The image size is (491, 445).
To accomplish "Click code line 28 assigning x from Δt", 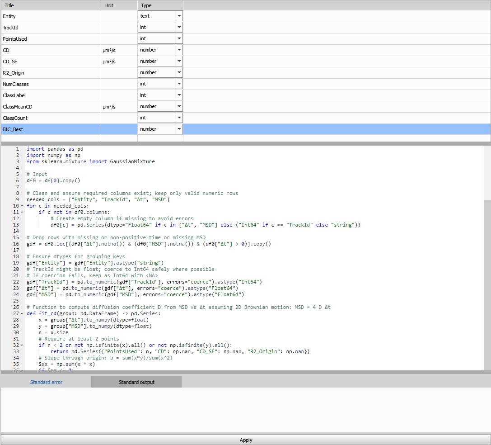I will (94, 320).
